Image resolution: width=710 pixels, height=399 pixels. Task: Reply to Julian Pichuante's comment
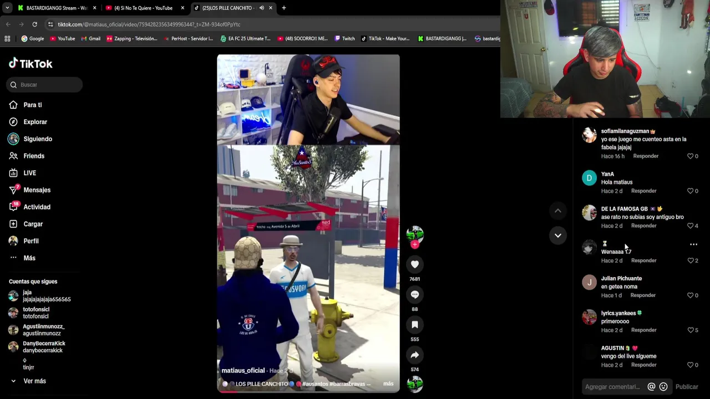coord(643,295)
